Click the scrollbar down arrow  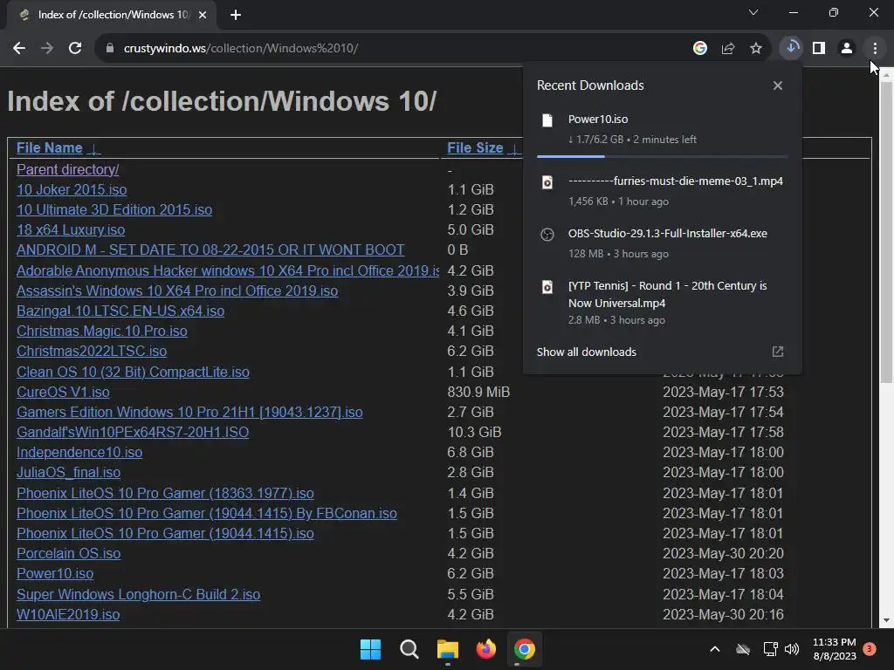point(886,620)
